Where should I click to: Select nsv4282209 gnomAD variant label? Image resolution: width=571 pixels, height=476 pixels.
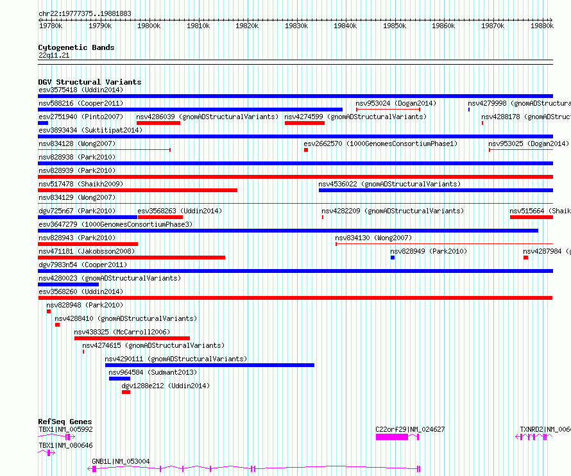(393, 211)
